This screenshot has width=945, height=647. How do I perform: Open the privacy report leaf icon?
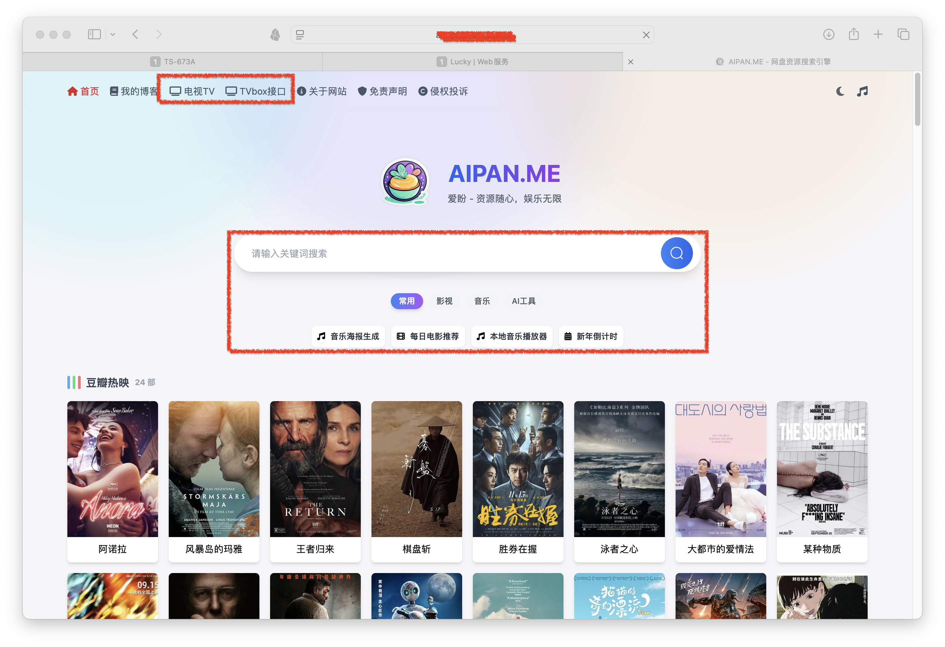point(275,35)
